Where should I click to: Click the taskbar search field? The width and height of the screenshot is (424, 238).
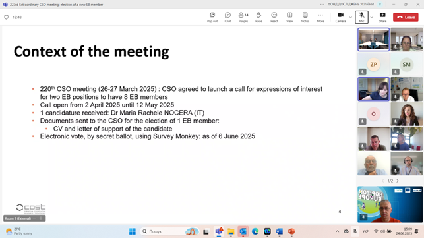[x=169, y=231]
